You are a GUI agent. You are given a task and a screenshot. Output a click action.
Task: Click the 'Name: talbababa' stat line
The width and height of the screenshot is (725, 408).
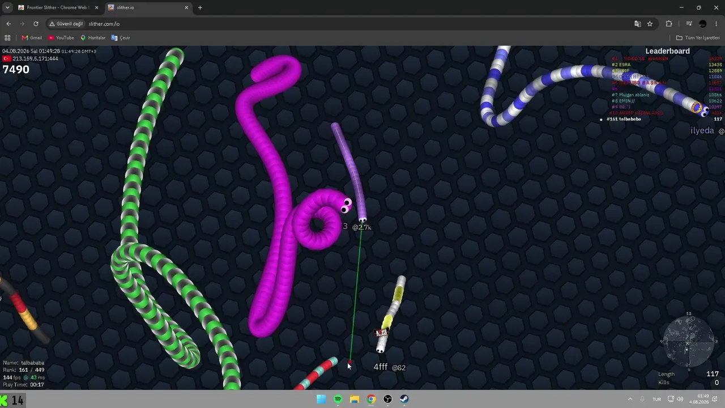click(23, 363)
